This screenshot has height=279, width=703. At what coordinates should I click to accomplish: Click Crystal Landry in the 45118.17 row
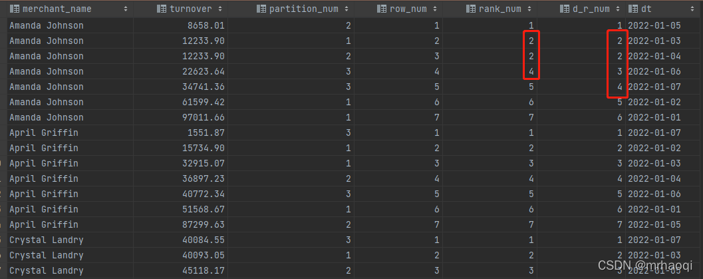pyautogui.click(x=46, y=270)
